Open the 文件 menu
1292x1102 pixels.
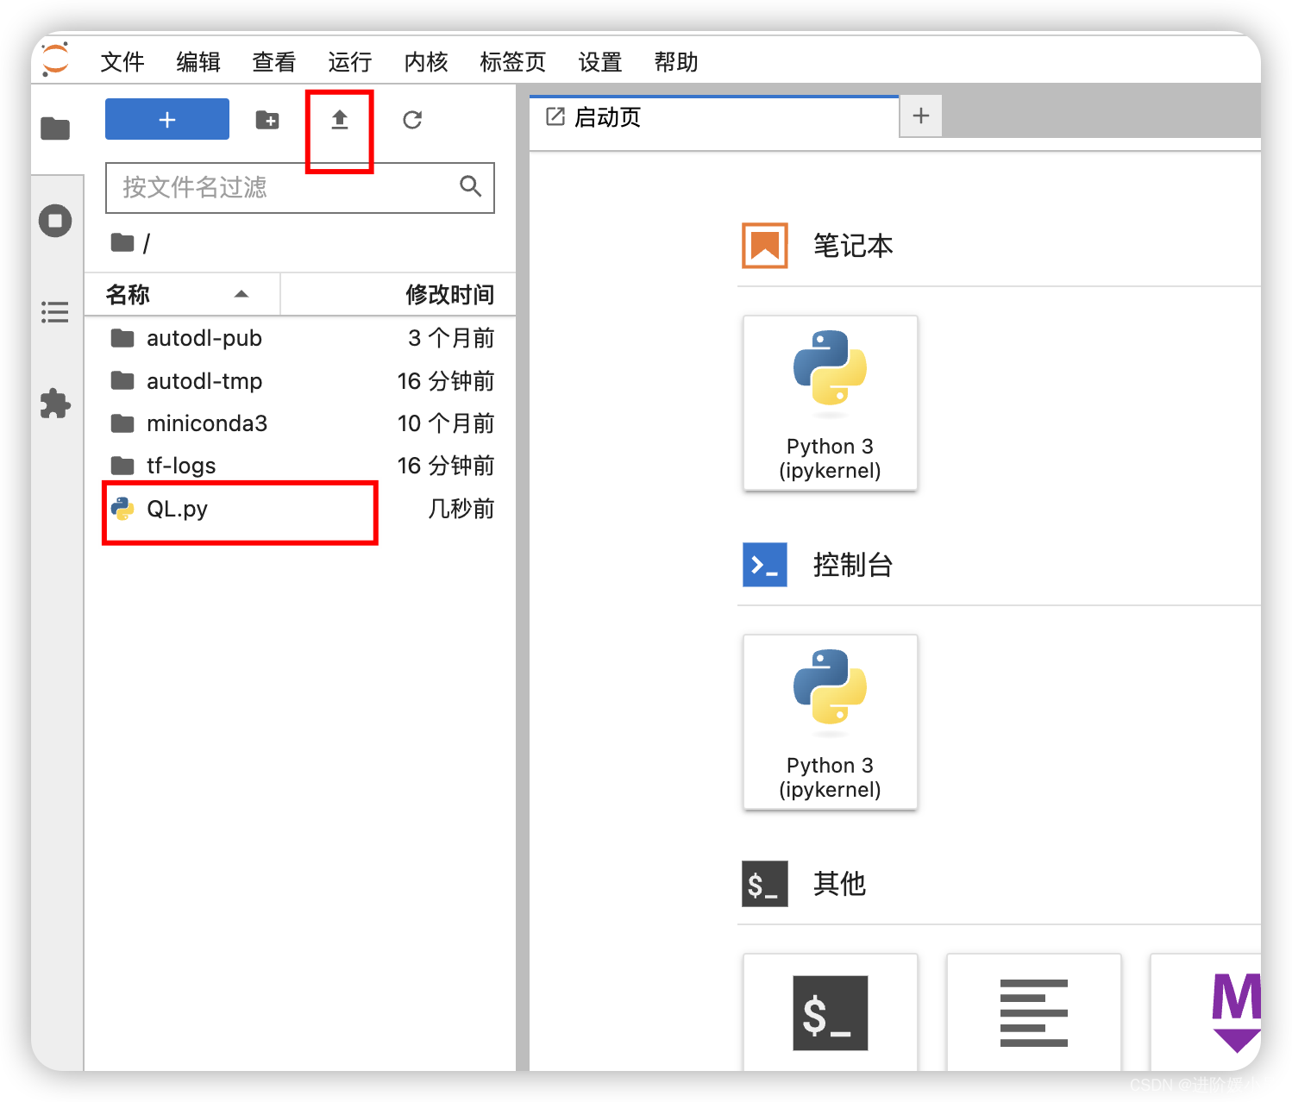click(x=122, y=62)
